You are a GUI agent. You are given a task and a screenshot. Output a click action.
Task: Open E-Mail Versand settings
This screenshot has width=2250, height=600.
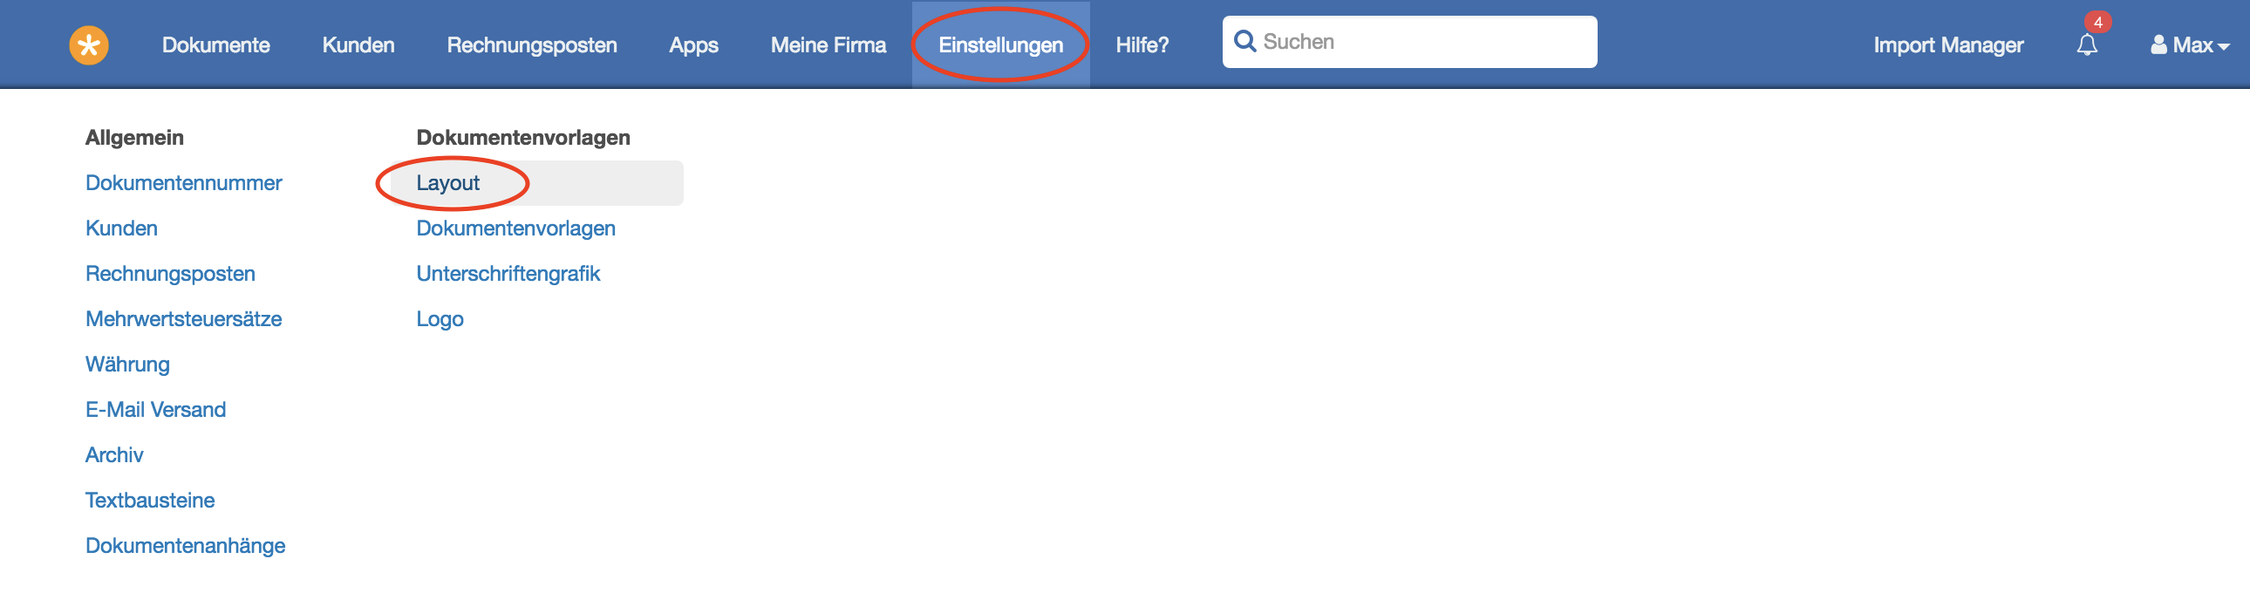point(155,410)
